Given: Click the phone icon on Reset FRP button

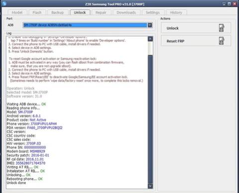Looking at the screenshot, I should 222,41.
